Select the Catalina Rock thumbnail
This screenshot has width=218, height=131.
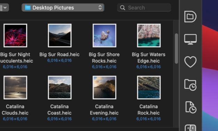click(149, 87)
